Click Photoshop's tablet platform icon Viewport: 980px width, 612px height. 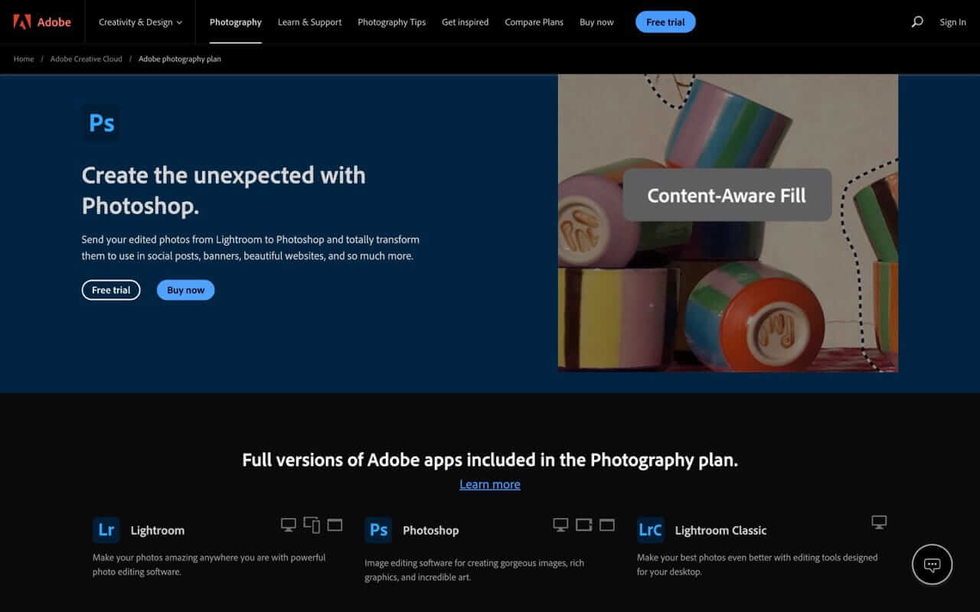click(x=584, y=525)
